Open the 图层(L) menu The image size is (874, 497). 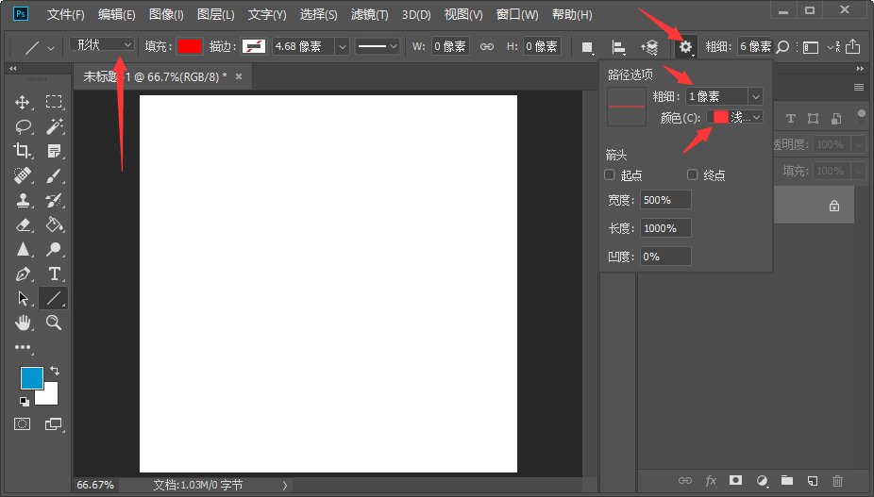click(216, 14)
